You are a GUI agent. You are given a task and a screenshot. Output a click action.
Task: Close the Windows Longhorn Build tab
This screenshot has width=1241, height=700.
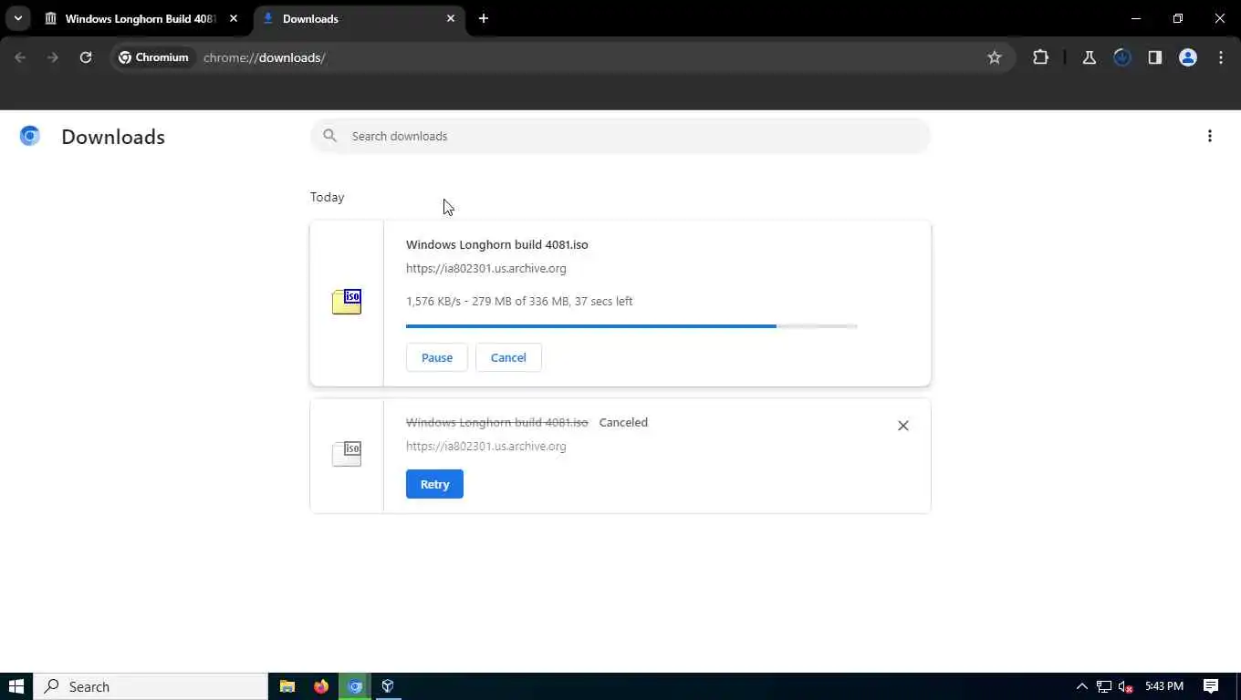point(234,18)
